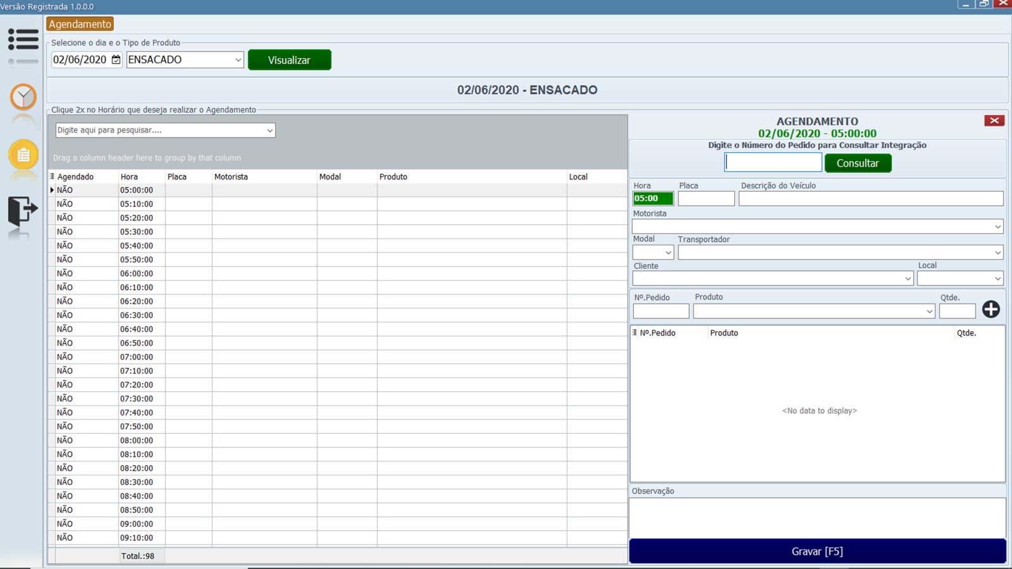The width and height of the screenshot is (1012, 569).
Task: Open the order grid column chooser icon
Action: point(634,333)
